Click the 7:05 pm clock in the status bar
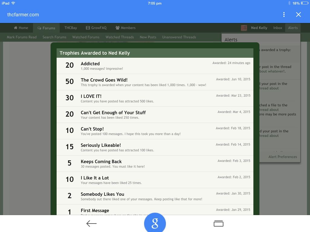The height and width of the screenshot is (232, 310). click(x=155, y=3)
